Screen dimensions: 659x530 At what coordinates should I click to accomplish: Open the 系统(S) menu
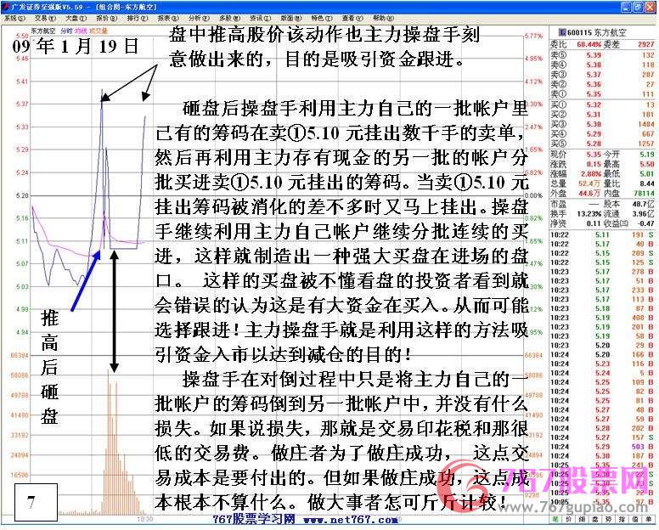tap(14, 19)
